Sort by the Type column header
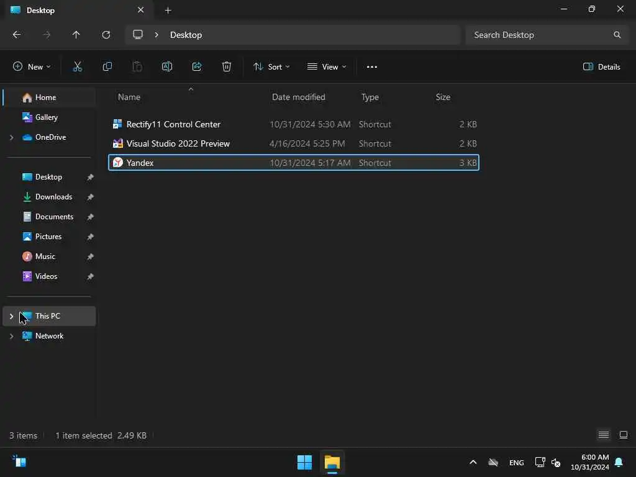This screenshot has width=636, height=477. tap(370, 97)
